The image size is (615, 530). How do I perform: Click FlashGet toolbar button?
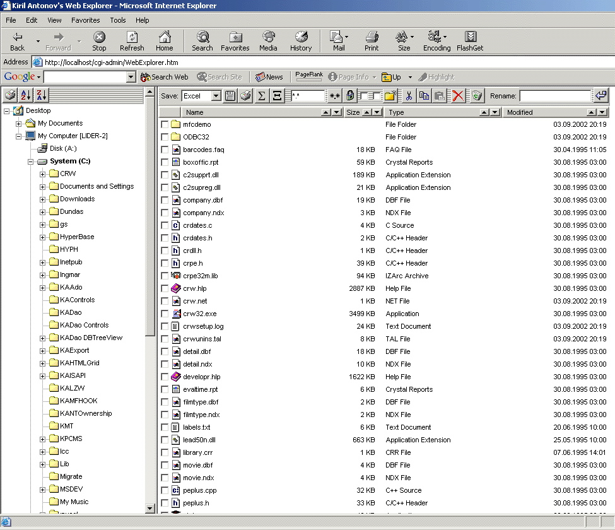[469, 42]
